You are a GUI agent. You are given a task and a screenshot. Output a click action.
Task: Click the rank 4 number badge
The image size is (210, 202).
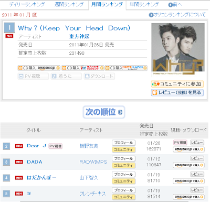[6, 178]
